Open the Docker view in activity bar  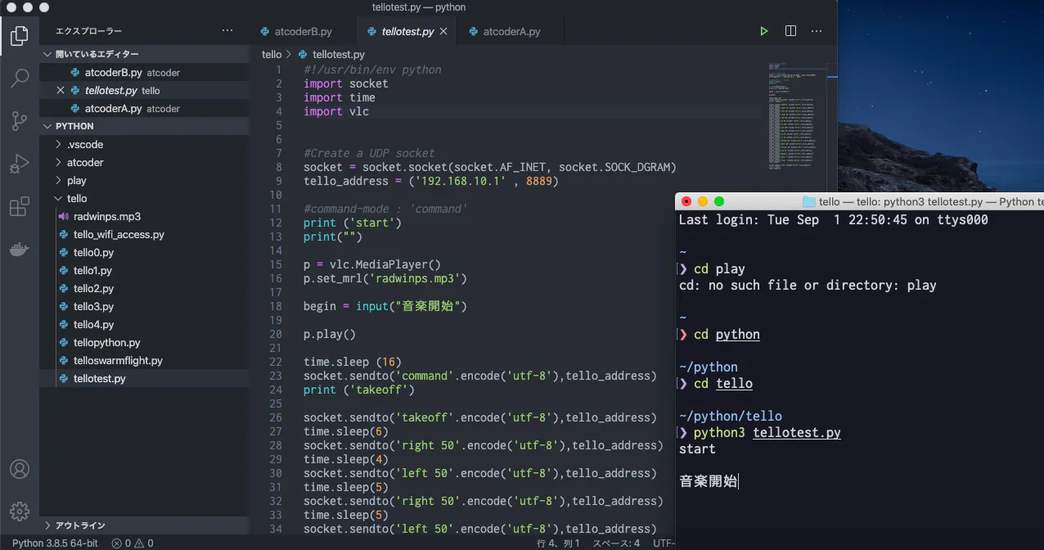[20, 250]
